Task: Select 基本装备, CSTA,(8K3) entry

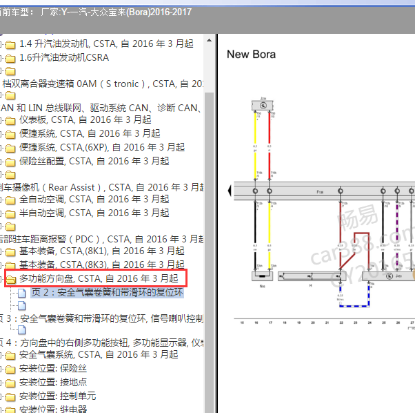Action: point(102,265)
